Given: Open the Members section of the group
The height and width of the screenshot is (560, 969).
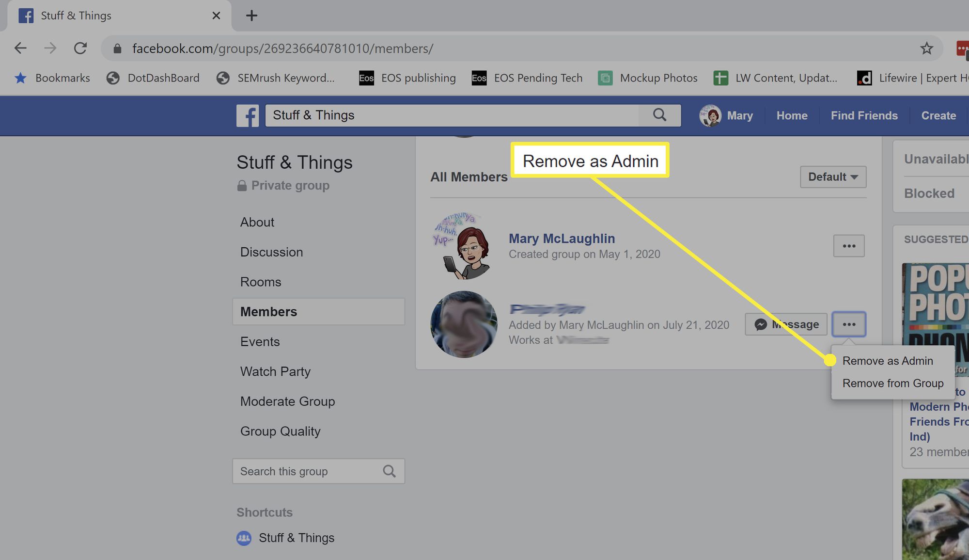Looking at the screenshot, I should tap(268, 311).
